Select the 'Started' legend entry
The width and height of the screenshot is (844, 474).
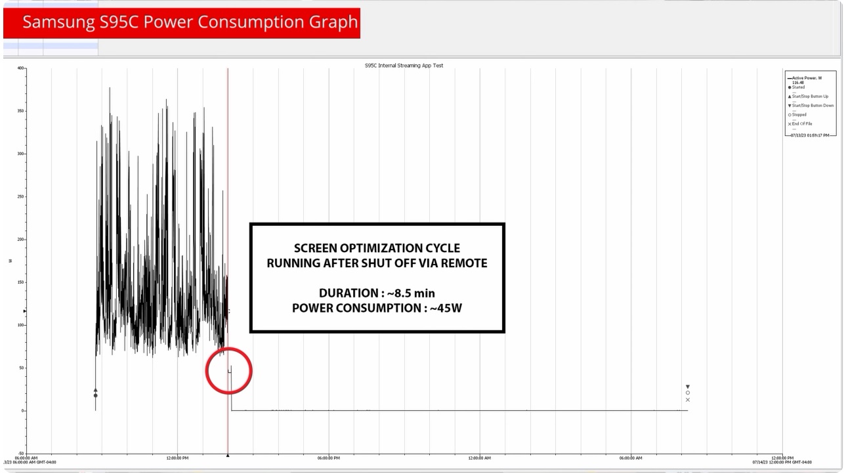point(796,87)
